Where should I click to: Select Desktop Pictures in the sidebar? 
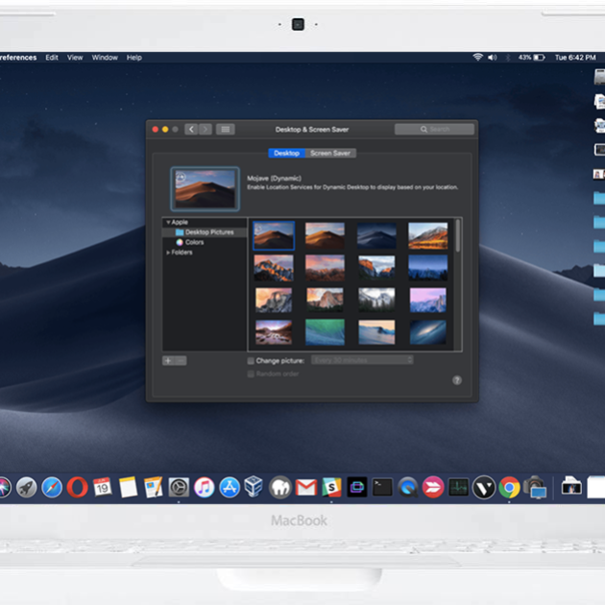(x=208, y=232)
